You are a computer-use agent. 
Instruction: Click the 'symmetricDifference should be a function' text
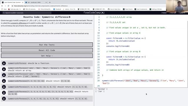[29, 63]
